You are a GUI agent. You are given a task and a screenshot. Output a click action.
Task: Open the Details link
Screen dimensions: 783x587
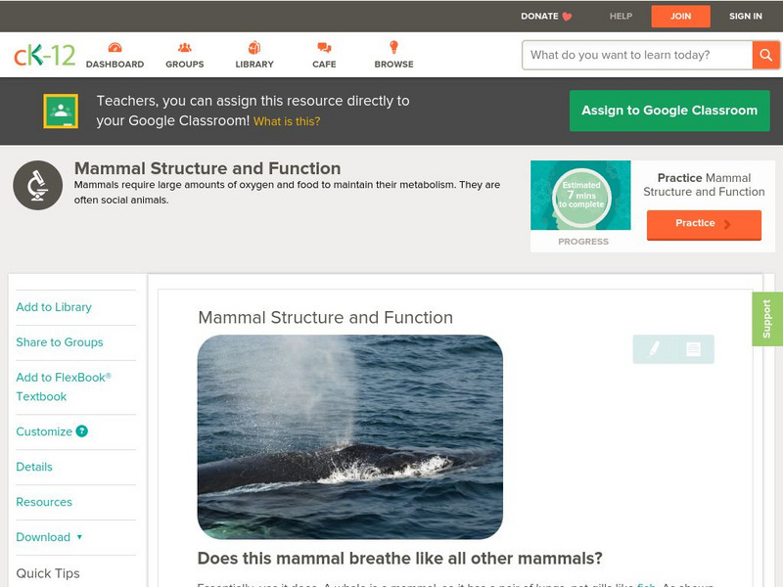point(34,467)
